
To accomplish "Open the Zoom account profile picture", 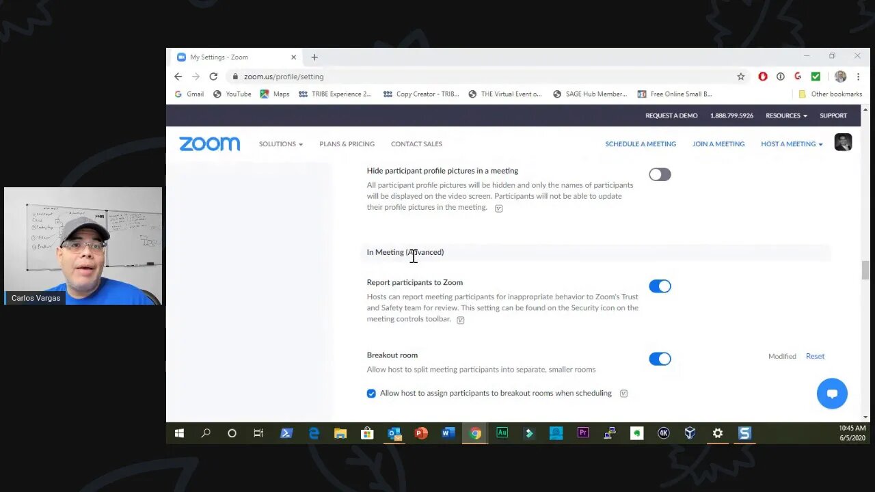I will pyautogui.click(x=843, y=142).
